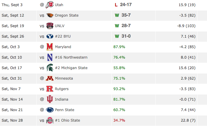
Task: Click the W 31-0 BYU result
Action: pyautogui.click(x=123, y=36)
